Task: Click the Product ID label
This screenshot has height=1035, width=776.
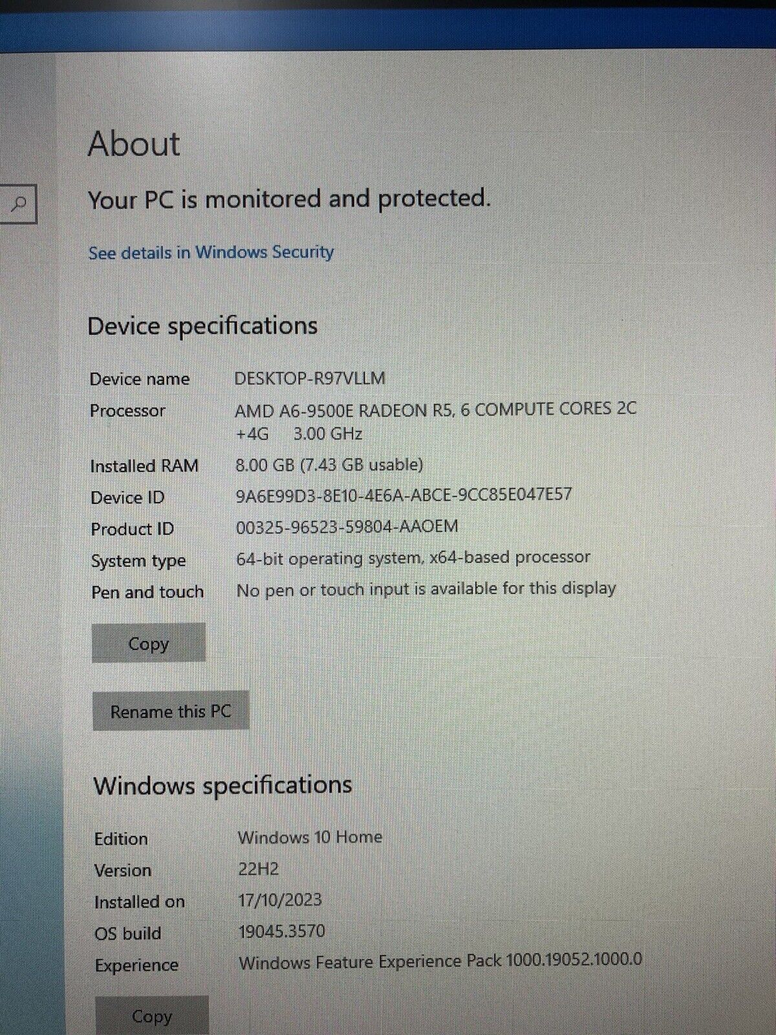Action: (x=133, y=529)
